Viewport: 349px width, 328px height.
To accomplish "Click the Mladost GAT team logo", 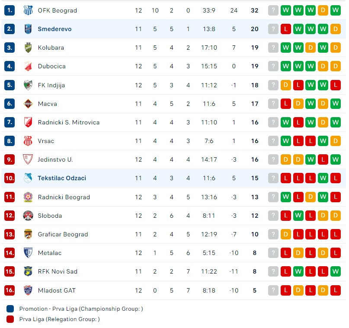I will tap(28, 290).
